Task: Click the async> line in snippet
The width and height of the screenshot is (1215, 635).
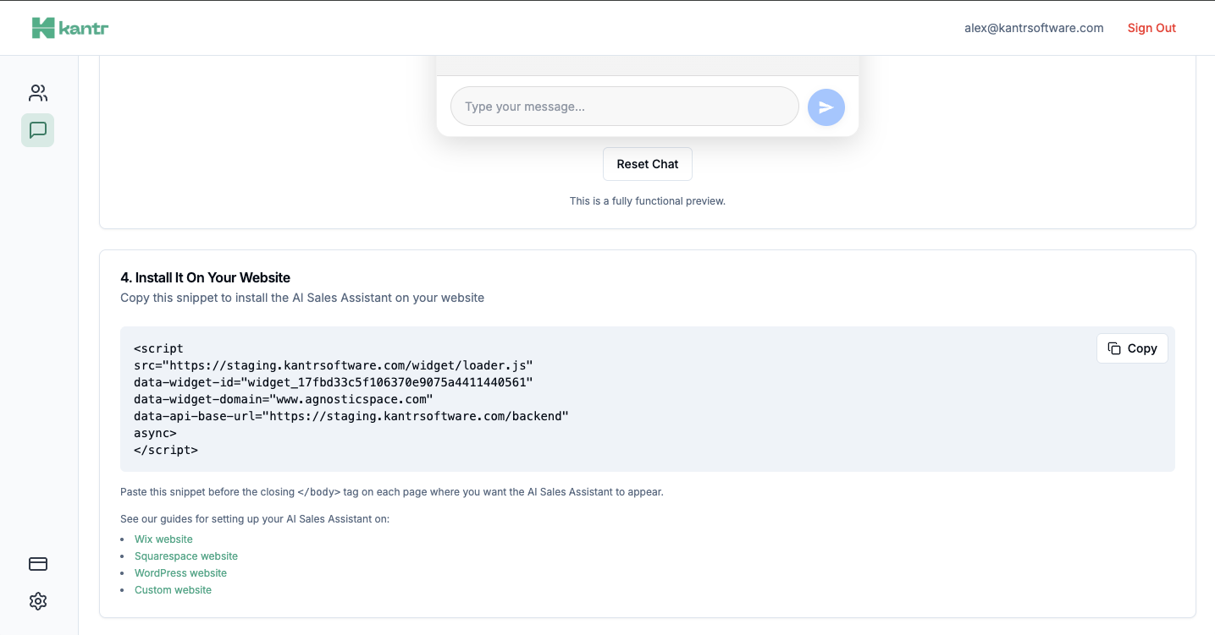Action: (155, 433)
